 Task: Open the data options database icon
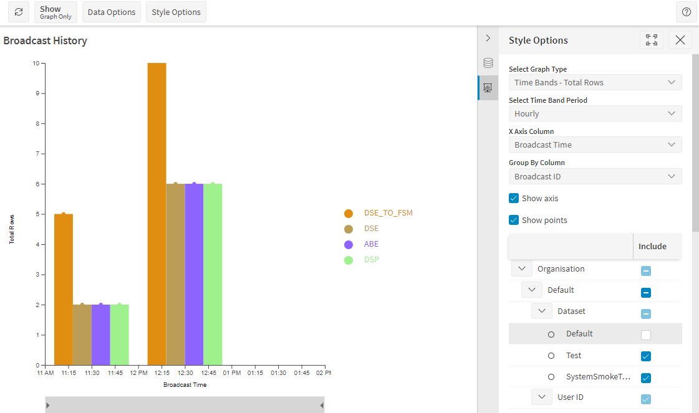click(x=488, y=63)
